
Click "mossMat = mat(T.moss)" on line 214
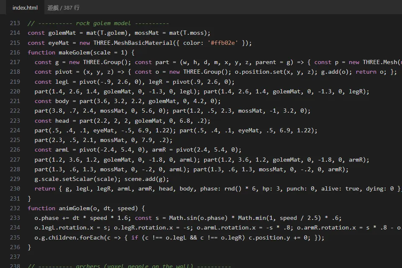(171, 33)
